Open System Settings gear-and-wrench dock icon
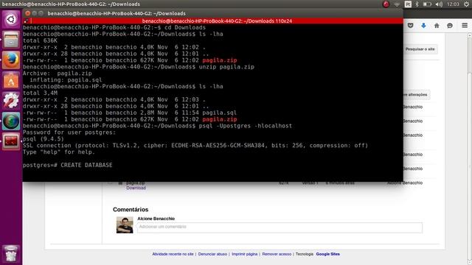This screenshot has width=472, height=265. coord(11,101)
